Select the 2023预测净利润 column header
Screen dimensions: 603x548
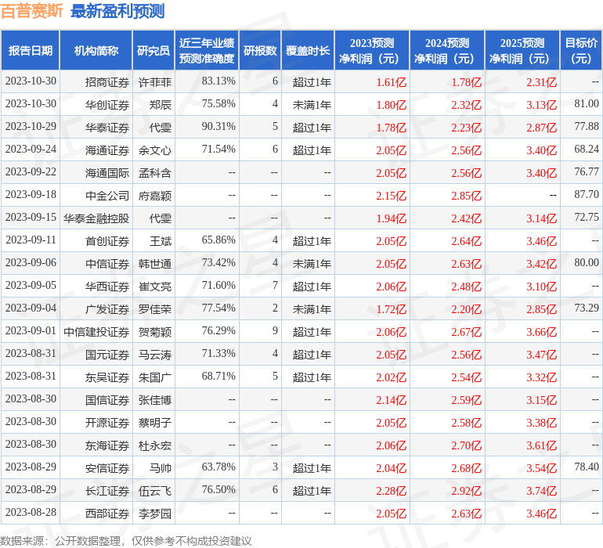pos(372,51)
